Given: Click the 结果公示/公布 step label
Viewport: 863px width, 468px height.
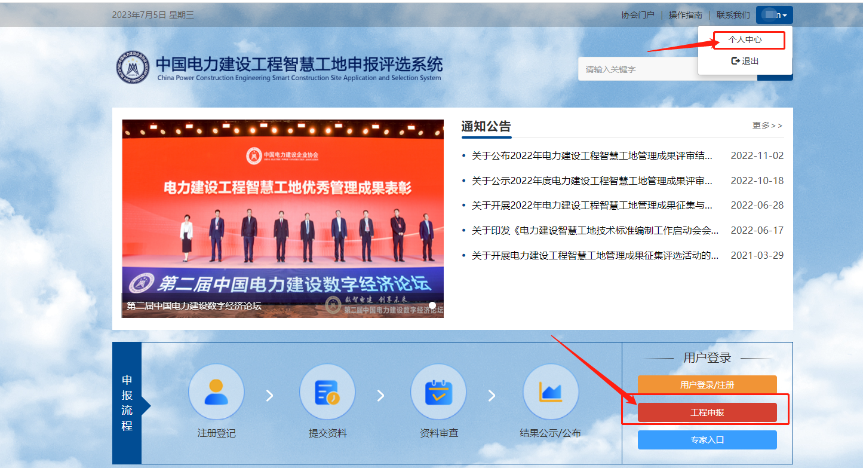Looking at the screenshot, I should click(x=551, y=433).
